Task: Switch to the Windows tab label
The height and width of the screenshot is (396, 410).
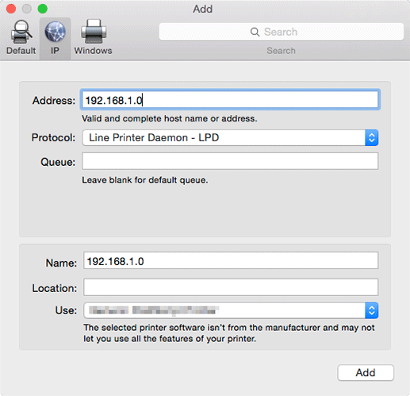Action: point(93,51)
